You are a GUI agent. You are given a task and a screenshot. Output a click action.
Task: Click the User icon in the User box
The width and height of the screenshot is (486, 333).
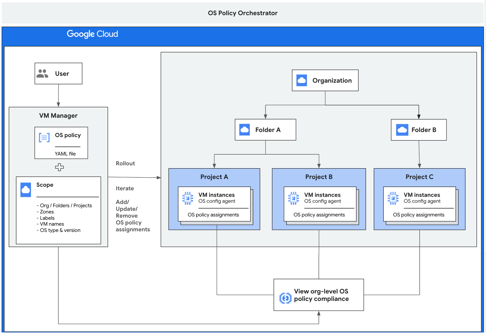[x=43, y=73]
